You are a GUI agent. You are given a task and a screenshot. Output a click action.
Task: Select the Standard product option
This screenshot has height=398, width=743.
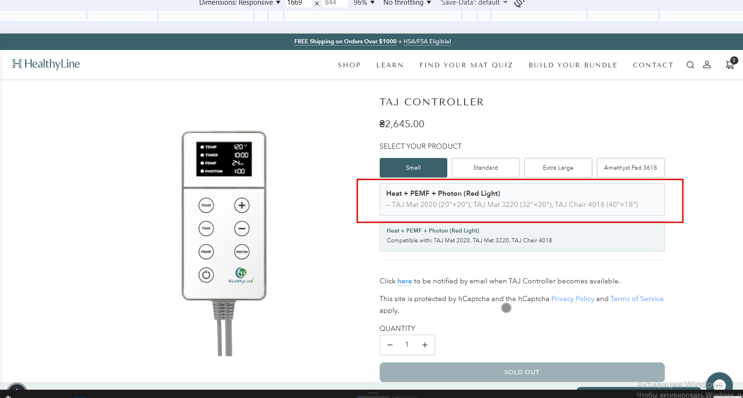point(486,168)
